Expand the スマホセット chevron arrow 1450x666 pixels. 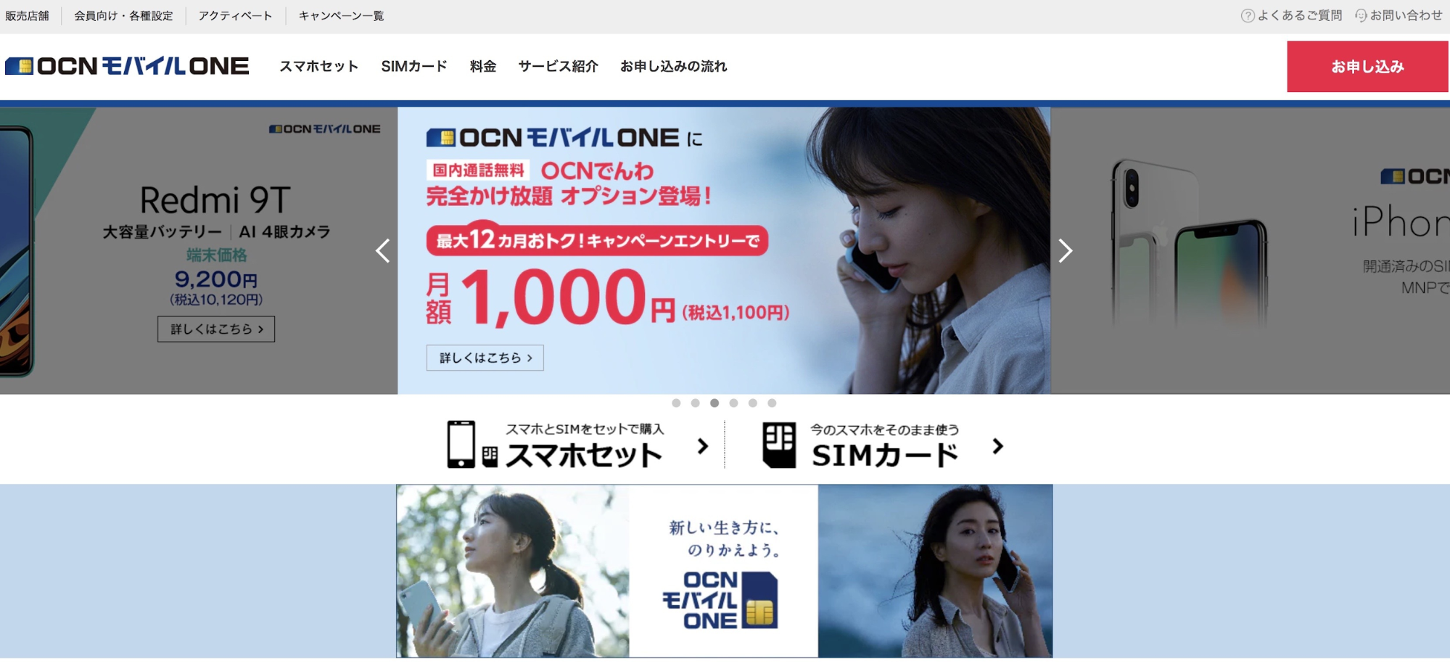[702, 446]
